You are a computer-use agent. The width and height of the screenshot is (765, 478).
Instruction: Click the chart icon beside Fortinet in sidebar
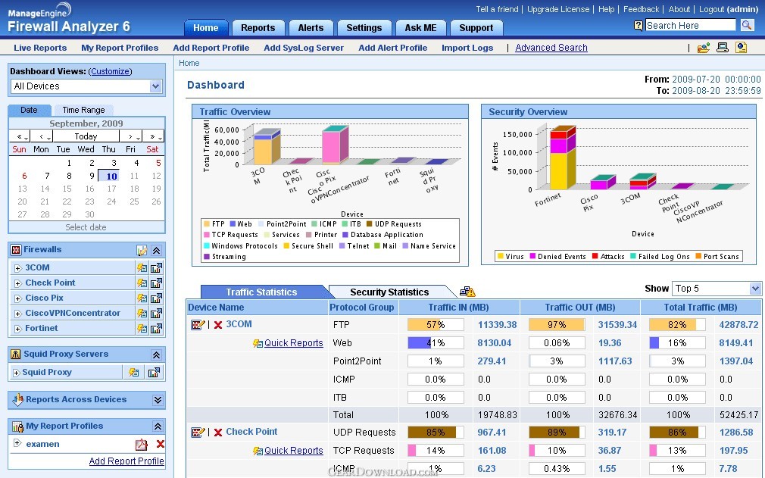coord(155,328)
